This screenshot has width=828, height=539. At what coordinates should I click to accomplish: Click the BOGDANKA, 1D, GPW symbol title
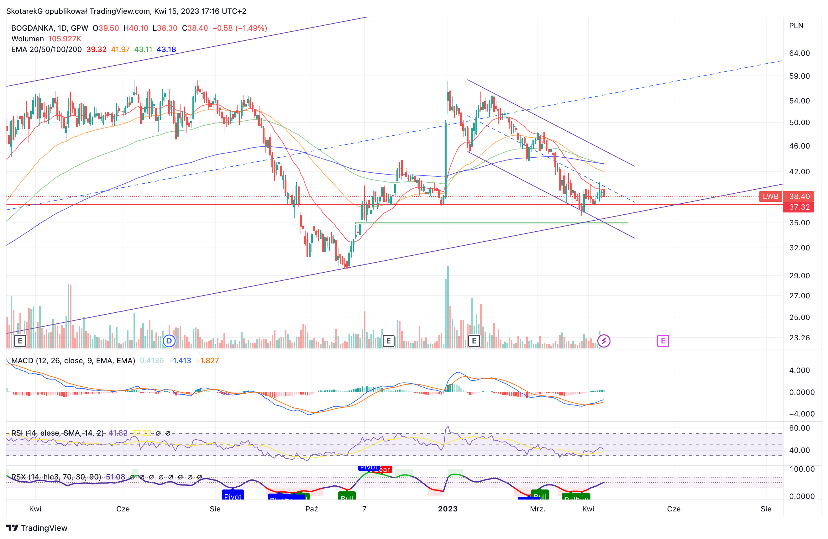pyautogui.click(x=50, y=28)
